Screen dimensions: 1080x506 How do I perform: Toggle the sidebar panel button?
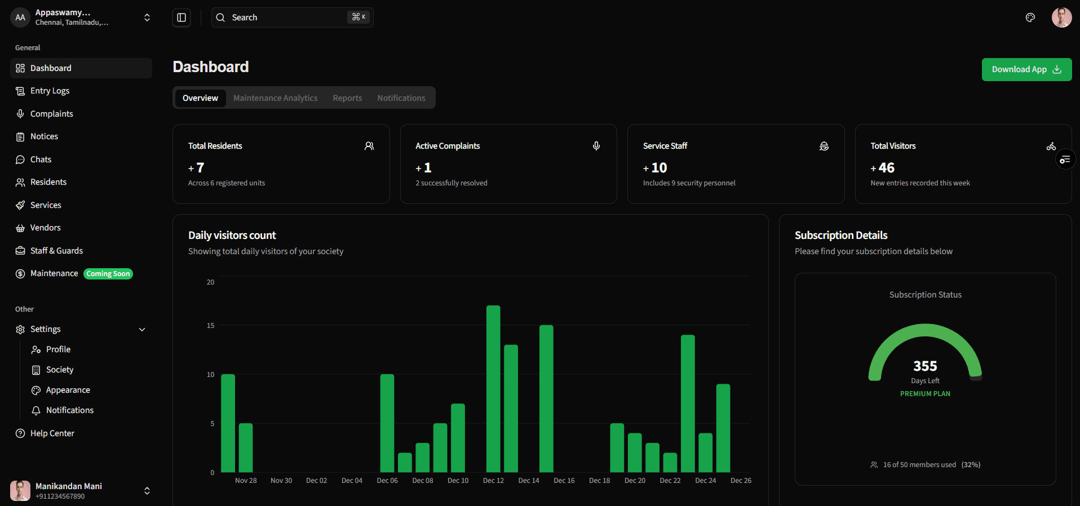pyautogui.click(x=182, y=17)
